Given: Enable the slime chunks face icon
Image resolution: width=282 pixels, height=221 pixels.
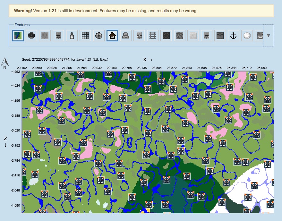Looking at the screenshot, I should tap(45, 36).
